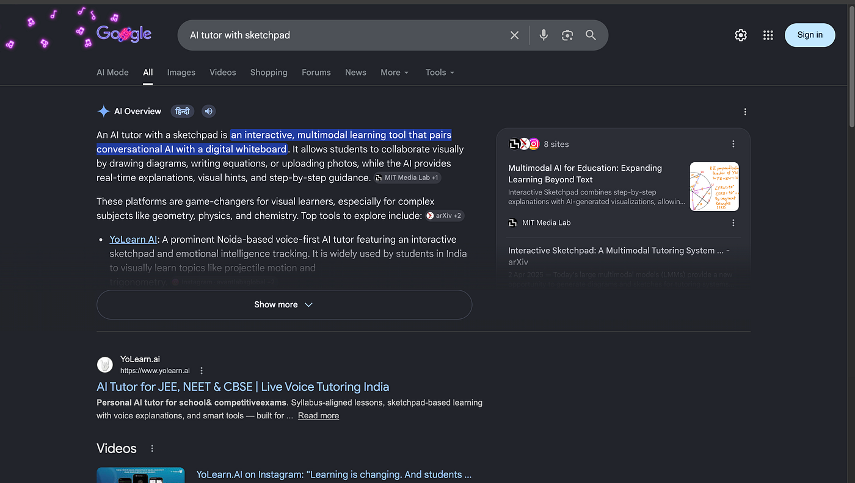Viewport: 855px width, 483px height.
Task: Expand the Tools dropdown
Action: click(x=440, y=72)
